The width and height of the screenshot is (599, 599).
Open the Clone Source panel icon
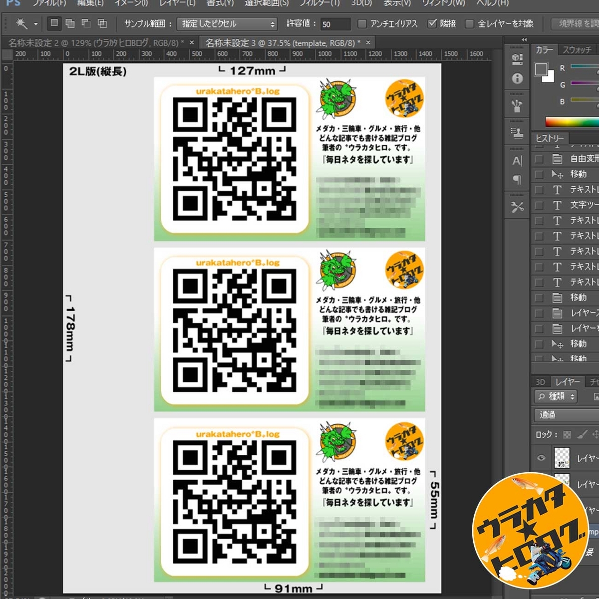pos(517,133)
